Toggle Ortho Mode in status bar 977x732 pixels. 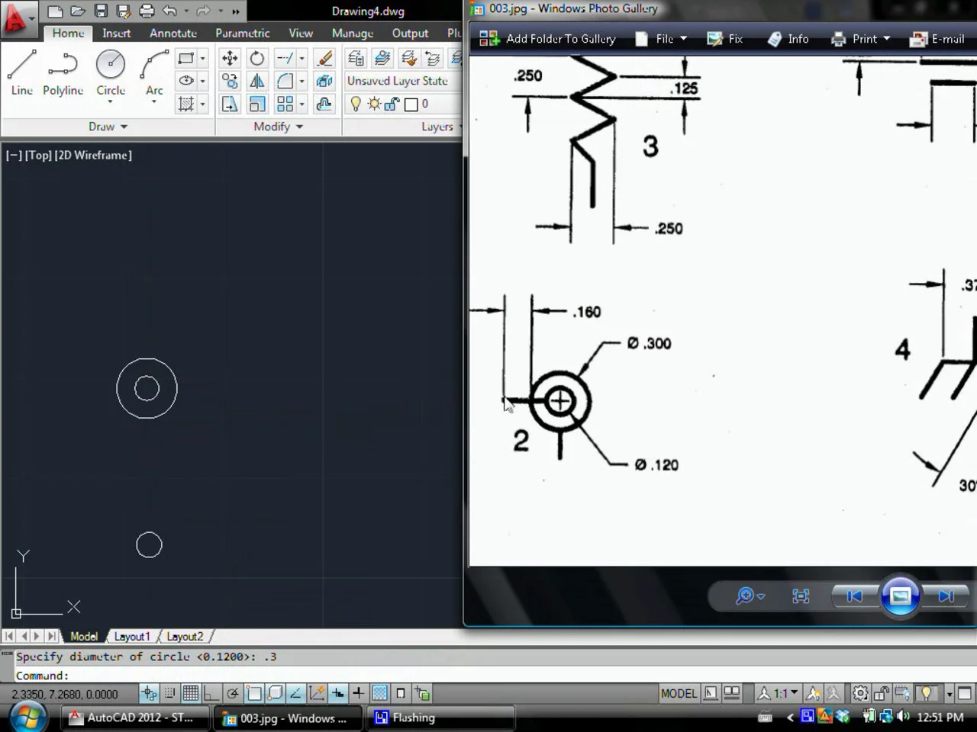[211, 693]
